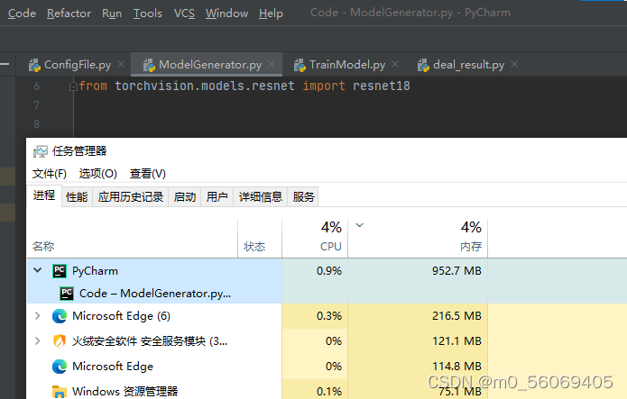Expand the Microsoft Edge (6) process group
The width and height of the screenshot is (627, 399).
pyautogui.click(x=38, y=316)
